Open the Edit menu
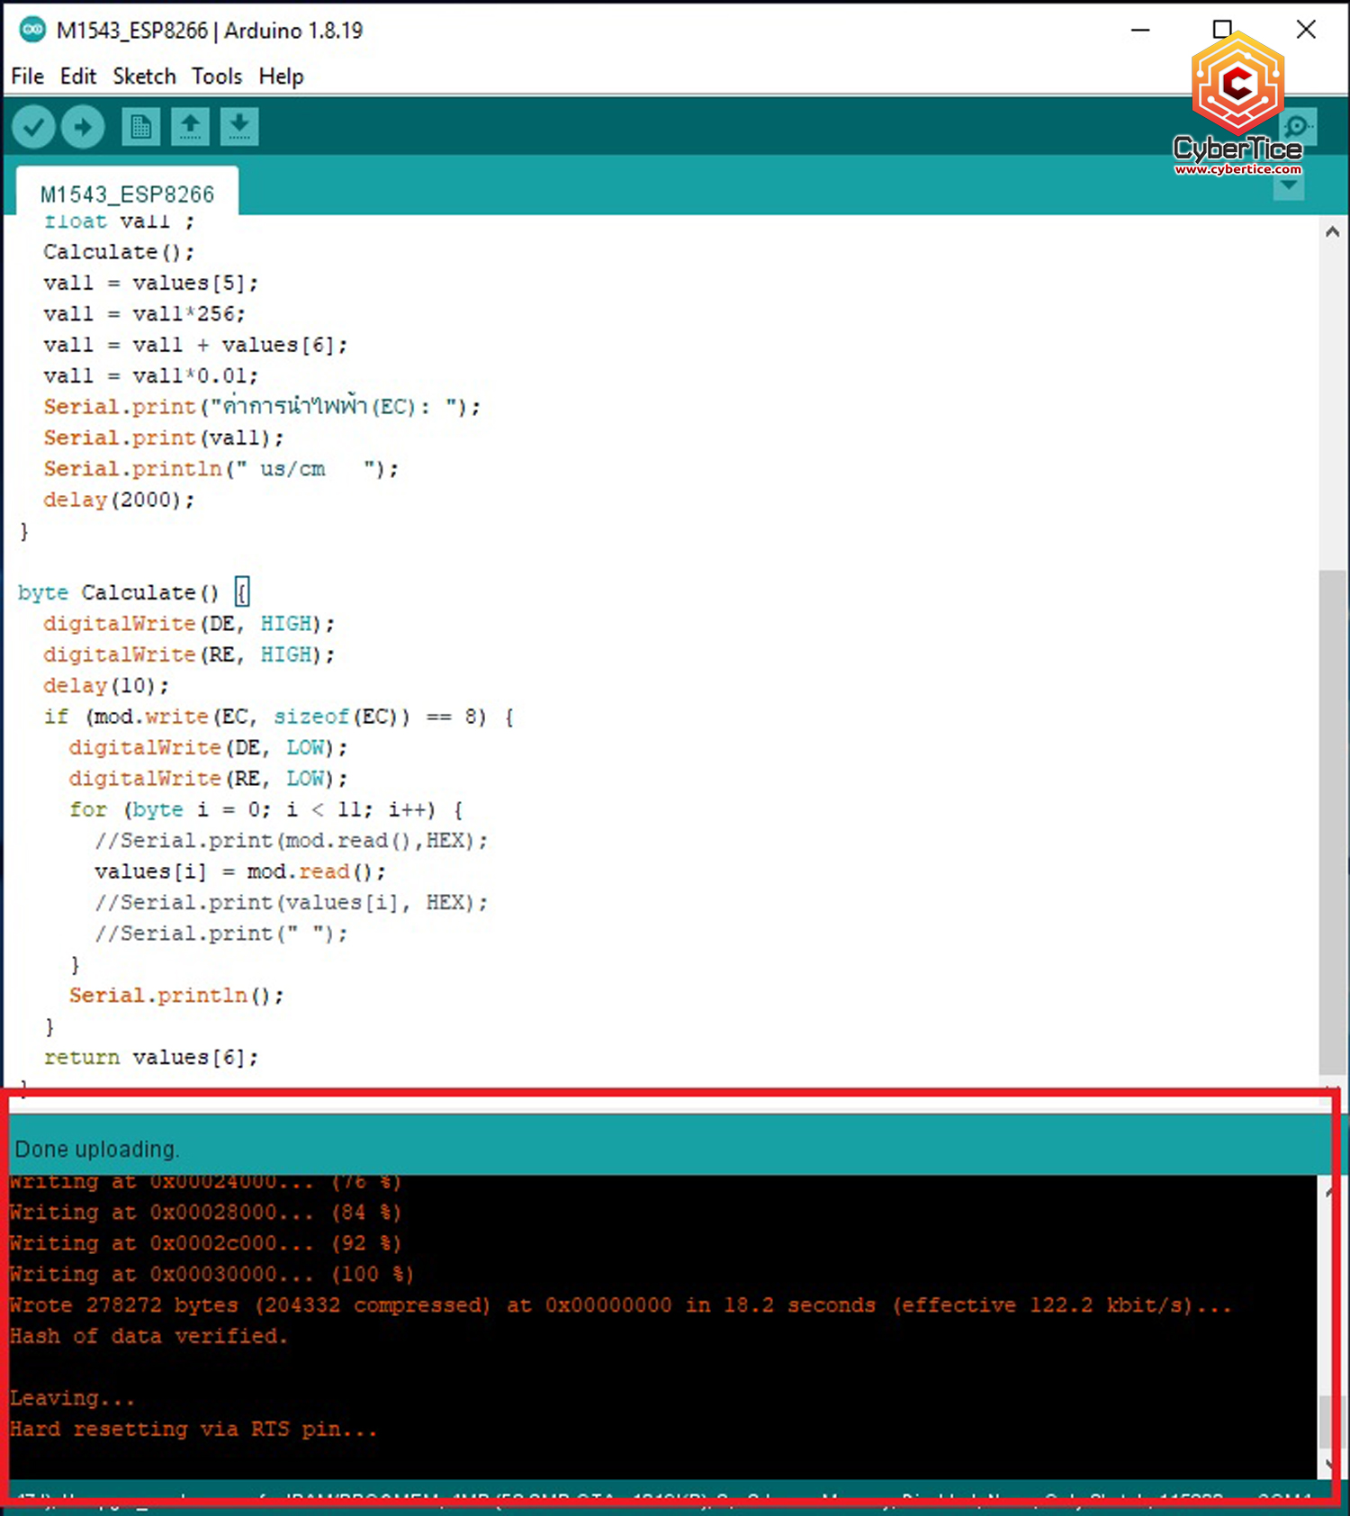The height and width of the screenshot is (1516, 1350). click(78, 77)
